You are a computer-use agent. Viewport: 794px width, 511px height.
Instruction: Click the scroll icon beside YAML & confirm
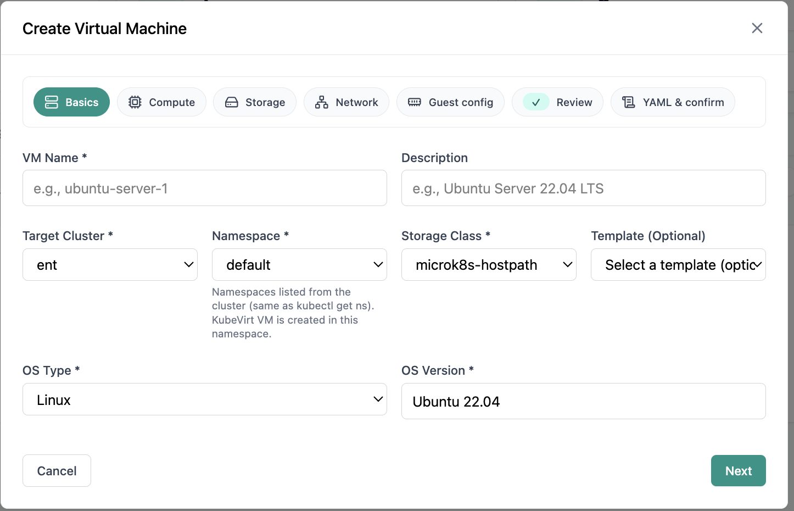point(629,102)
